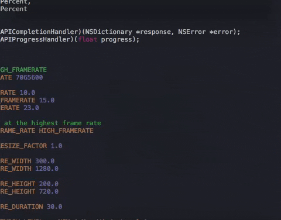Click the 'float' keyword in APIProgressHandler line
Screen dimensions: 281x220
pos(88,40)
